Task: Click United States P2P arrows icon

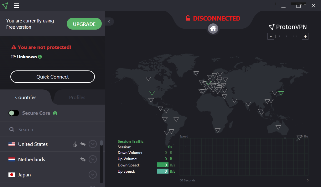Action: pyautogui.click(x=83, y=144)
